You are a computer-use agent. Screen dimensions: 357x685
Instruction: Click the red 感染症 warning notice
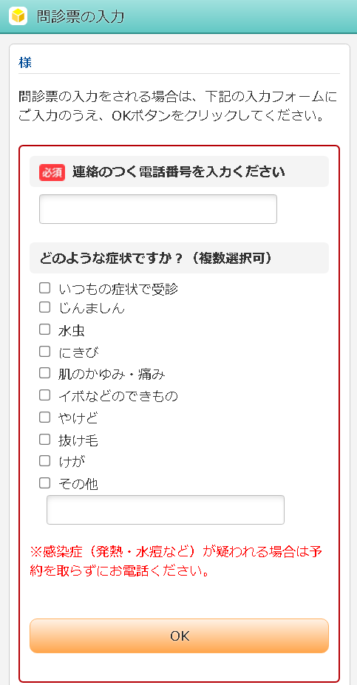[177, 561]
